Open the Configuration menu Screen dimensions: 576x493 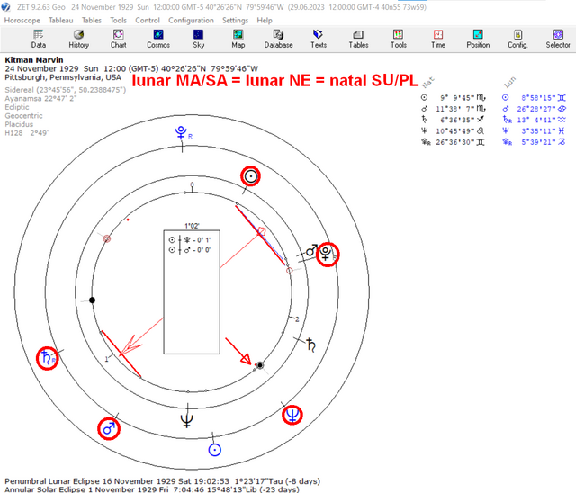tap(191, 21)
